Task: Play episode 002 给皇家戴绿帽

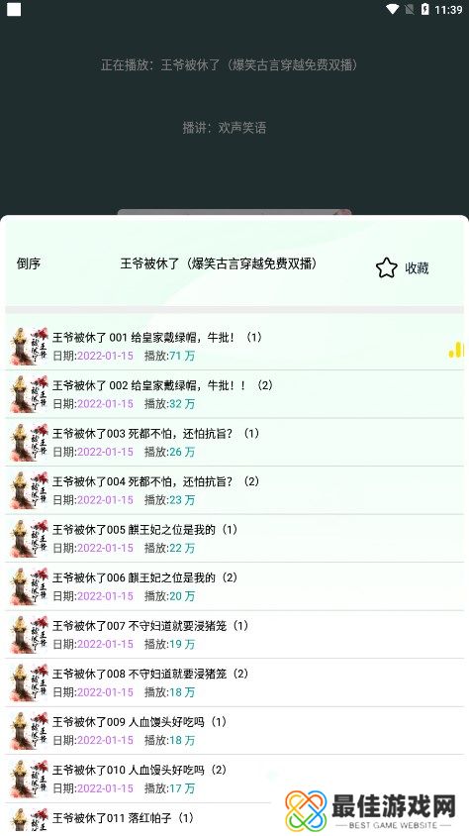Action: pos(234,394)
